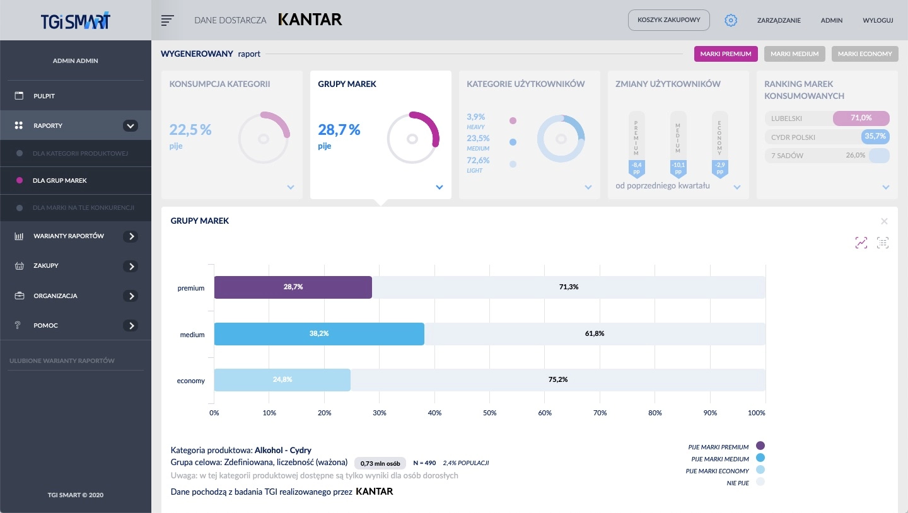Open settings via the gear icon
The image size is (908, 513).
731,20
